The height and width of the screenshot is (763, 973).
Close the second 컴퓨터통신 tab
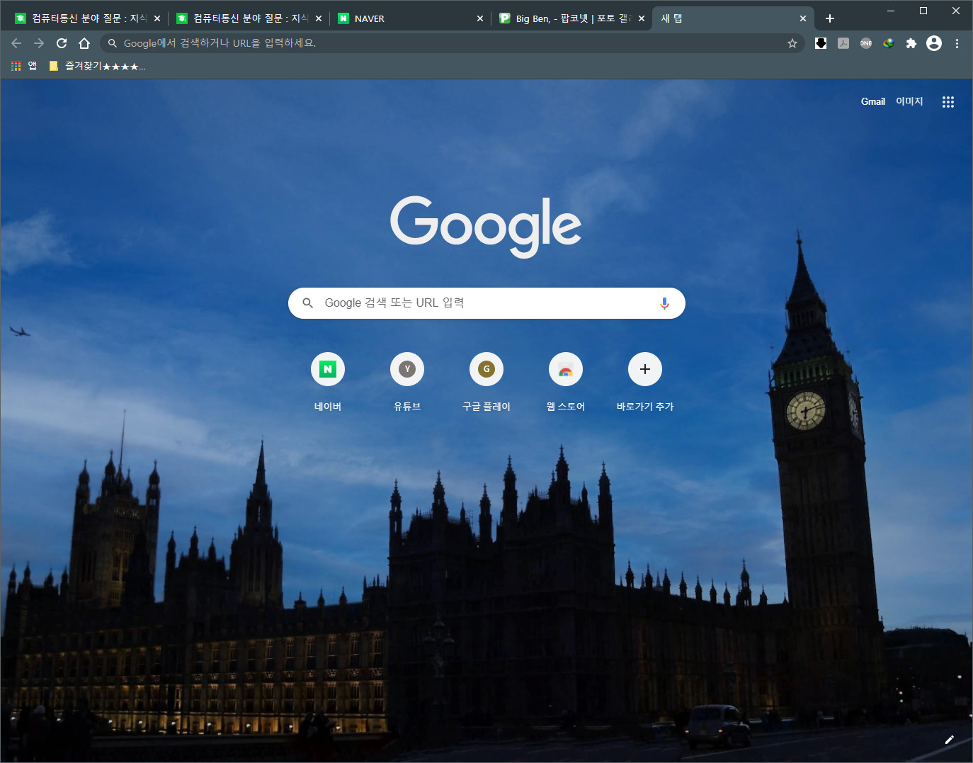click(319, 18)
